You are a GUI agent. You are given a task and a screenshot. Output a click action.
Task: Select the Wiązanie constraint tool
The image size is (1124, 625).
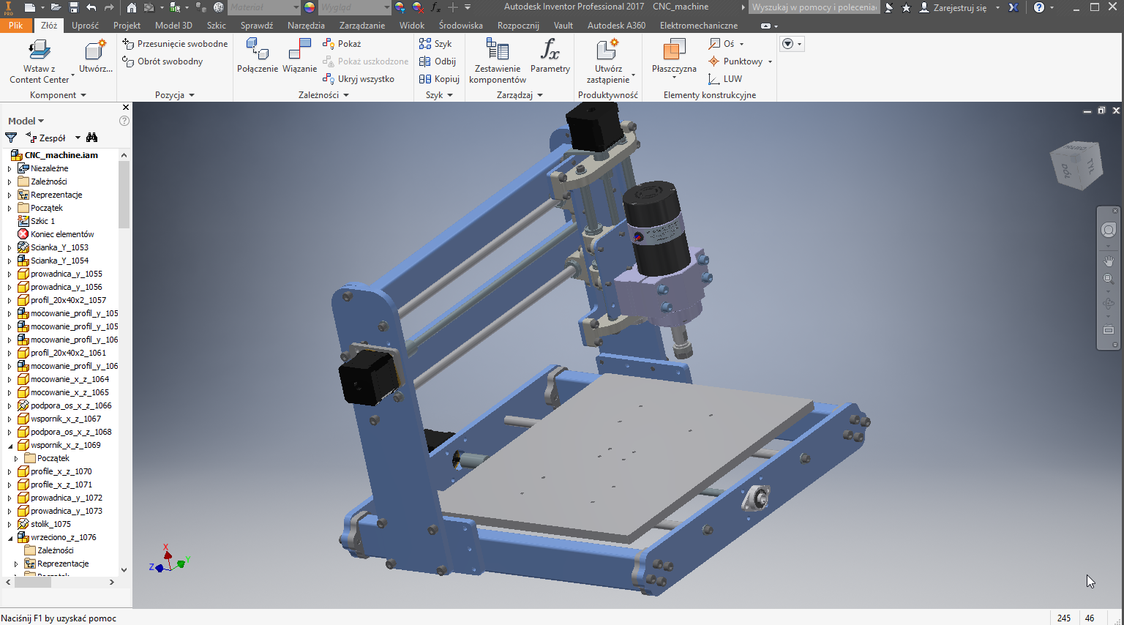(x=299, y=51)
